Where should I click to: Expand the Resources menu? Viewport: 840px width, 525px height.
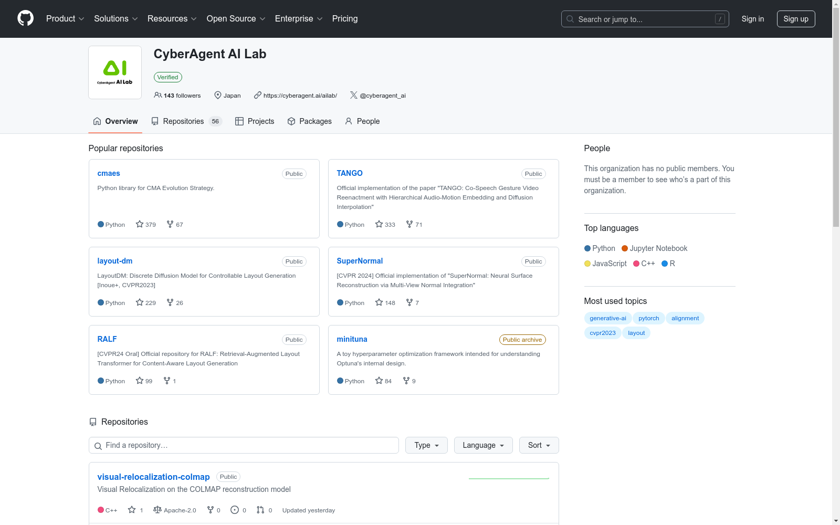click(172, 19)
